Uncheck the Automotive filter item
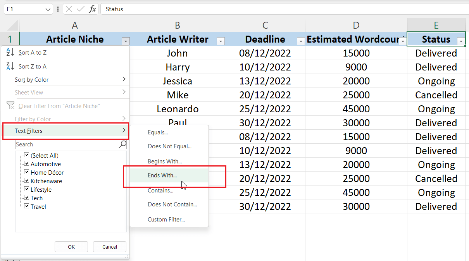The width and height of the screenshot is (469, 261). (26, 164)
